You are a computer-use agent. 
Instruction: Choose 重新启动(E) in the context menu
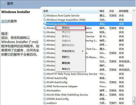click(x=70, y=45)
